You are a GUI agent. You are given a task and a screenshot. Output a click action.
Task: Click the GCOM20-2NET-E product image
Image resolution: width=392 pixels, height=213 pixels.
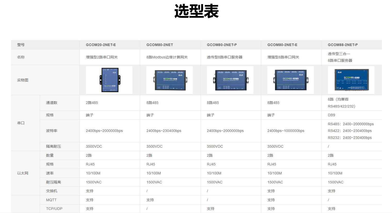(x=109, y=80)
